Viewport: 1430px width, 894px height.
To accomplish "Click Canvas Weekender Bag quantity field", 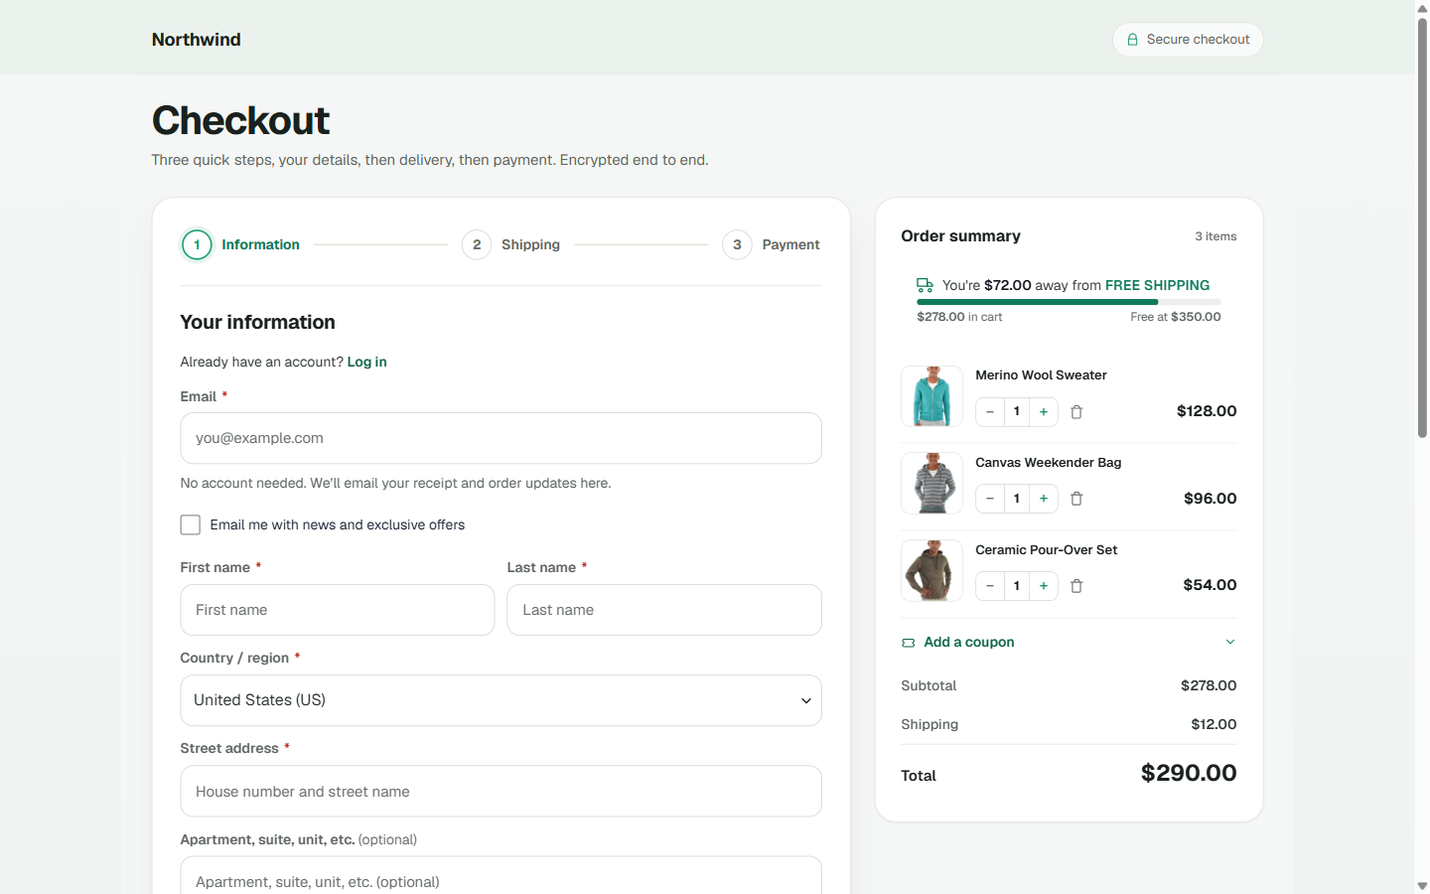I will coord(1017,499).
